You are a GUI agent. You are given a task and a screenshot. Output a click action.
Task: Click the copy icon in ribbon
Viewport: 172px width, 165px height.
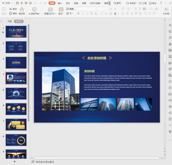coord(10,13)
